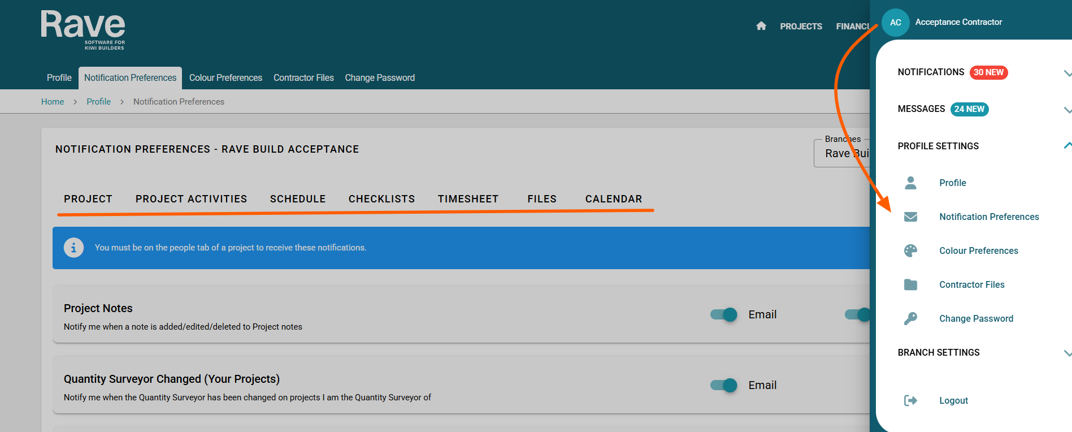The width and height of the screenshot is (1072, 432).
Task: Click the key Change Password icon
Action: click(910, 318)
